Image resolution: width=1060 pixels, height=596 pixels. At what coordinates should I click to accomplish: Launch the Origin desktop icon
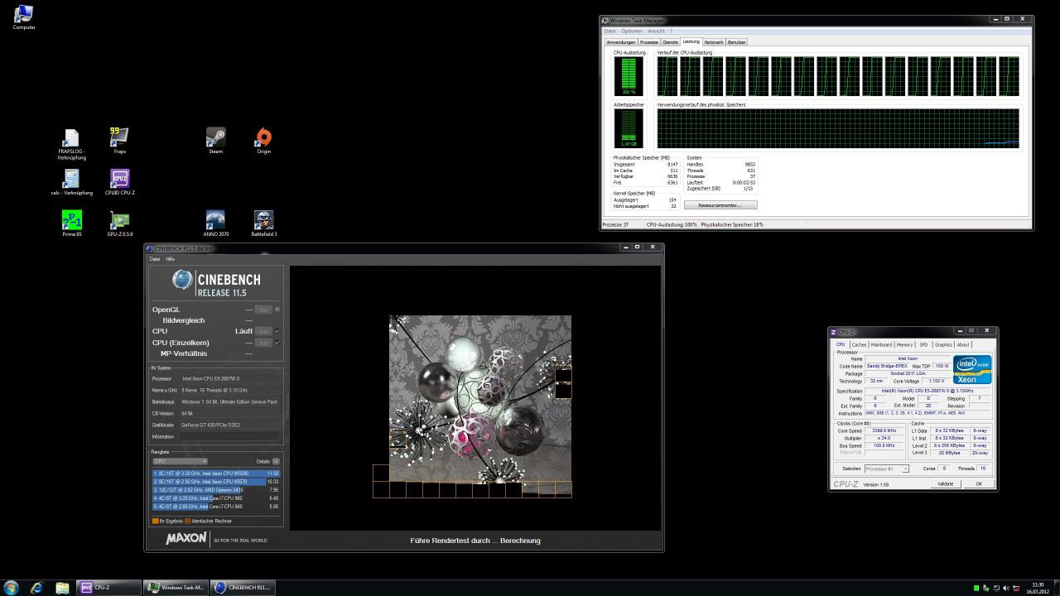[x=263, y=141]
